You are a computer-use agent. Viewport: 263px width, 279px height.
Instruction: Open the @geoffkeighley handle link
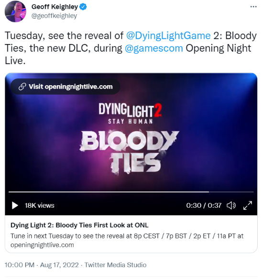pyautogui.click(x=54, y=16)
